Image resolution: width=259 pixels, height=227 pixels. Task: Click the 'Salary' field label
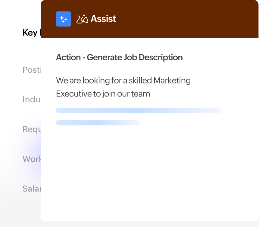pyautogui.click(x=32, y=188)
